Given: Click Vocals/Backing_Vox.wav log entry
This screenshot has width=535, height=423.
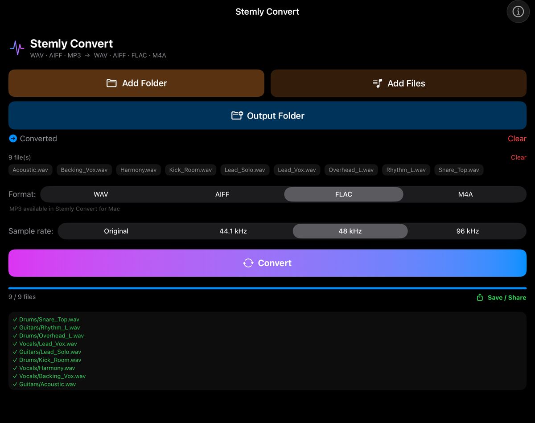Looking at the screenshot, I should pyautogui.click(x=49, y=376).
